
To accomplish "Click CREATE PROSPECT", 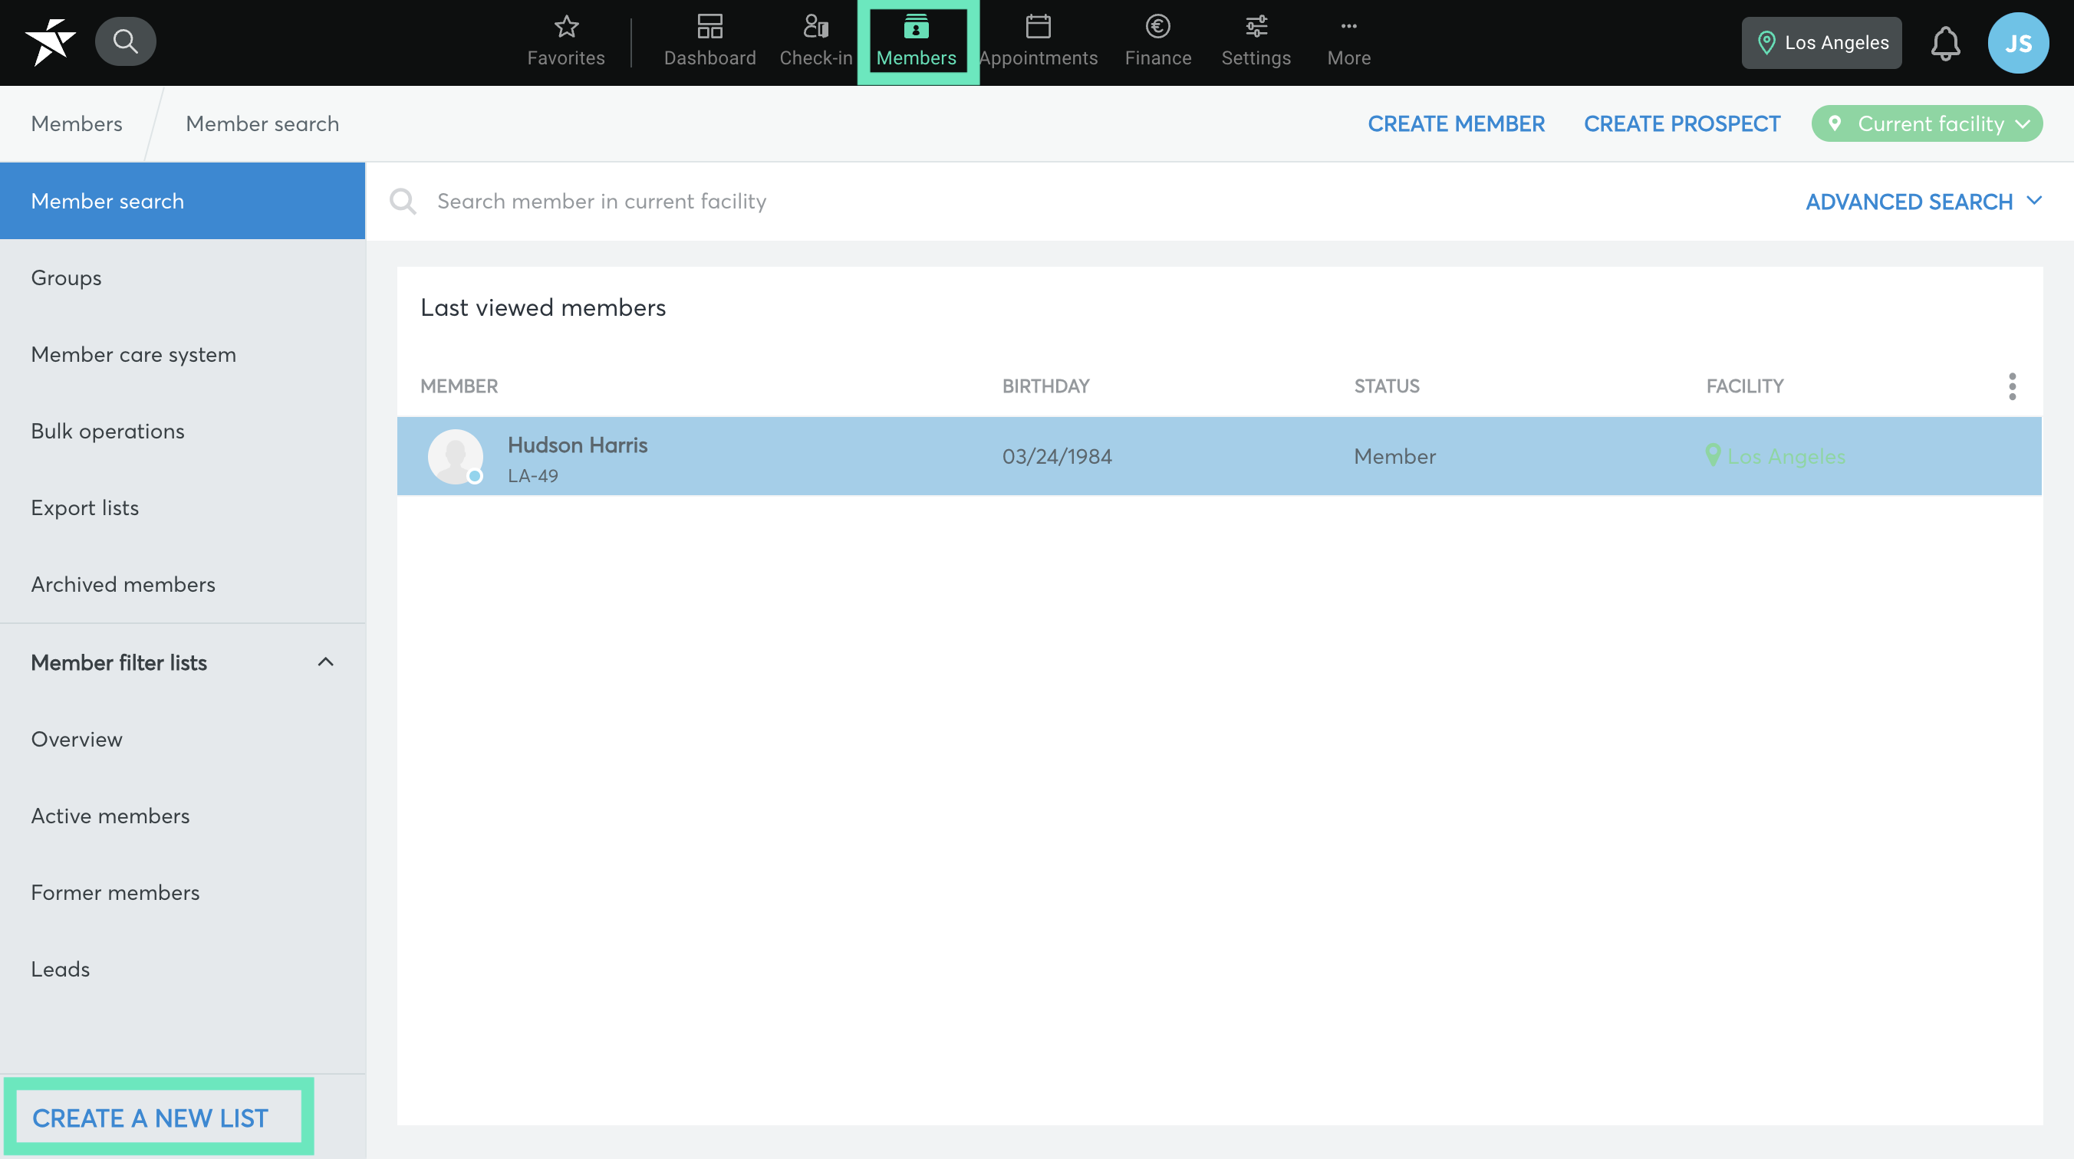I will click(x=1682, y=123).
